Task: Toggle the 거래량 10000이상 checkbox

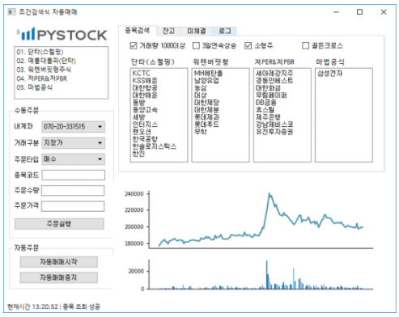Action: pyautogui.click(x=134, y=46)
